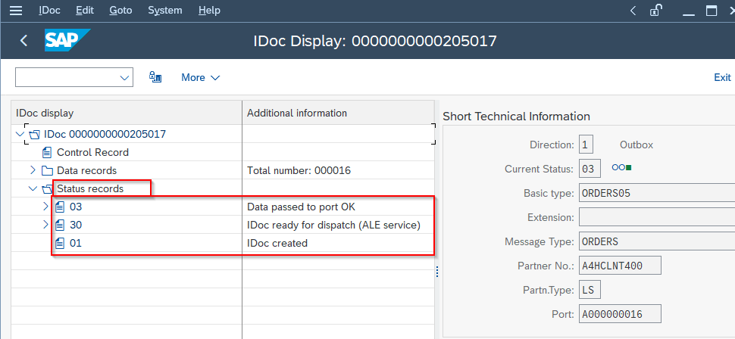
Task: Click the services toolbar icon beside command field
Action: point(156,77)
